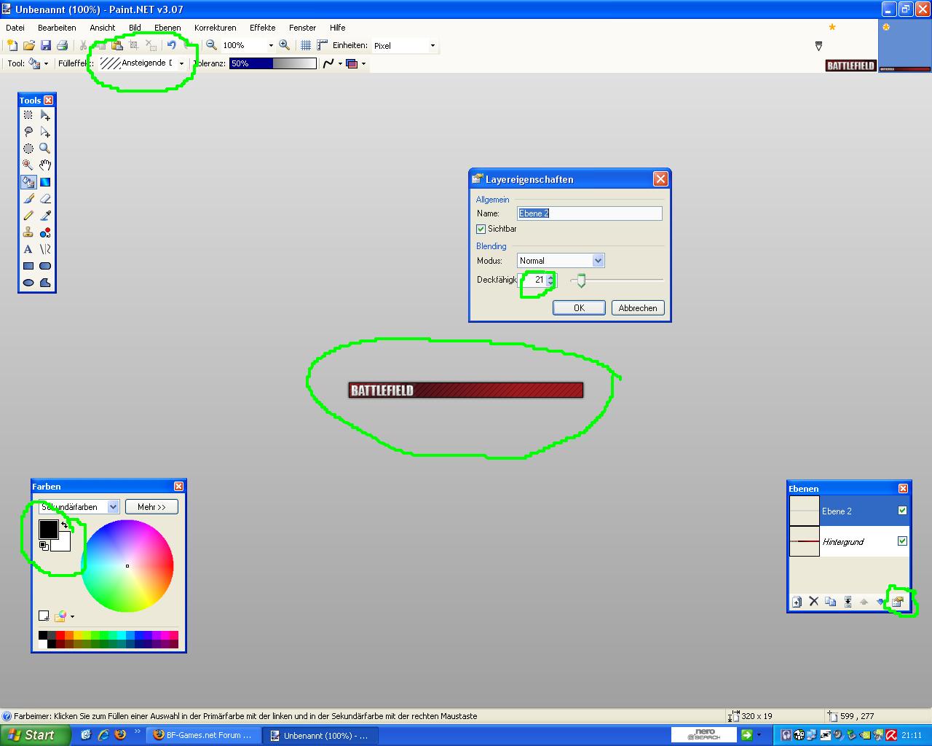Expand the Sekundärfarben color selector dropdown
The image size is (932, 746).
79,507
